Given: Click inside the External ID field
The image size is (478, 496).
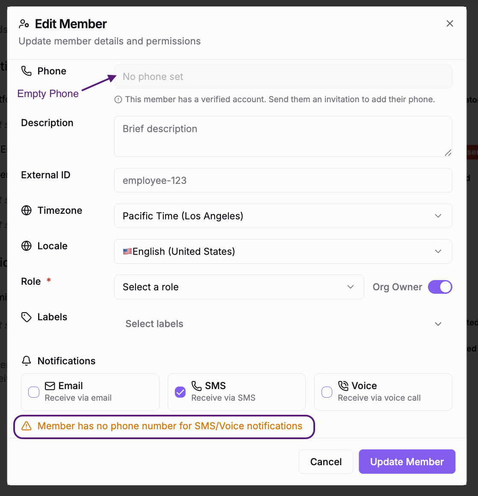Looking at the screenshot, I should click(283, 180).
